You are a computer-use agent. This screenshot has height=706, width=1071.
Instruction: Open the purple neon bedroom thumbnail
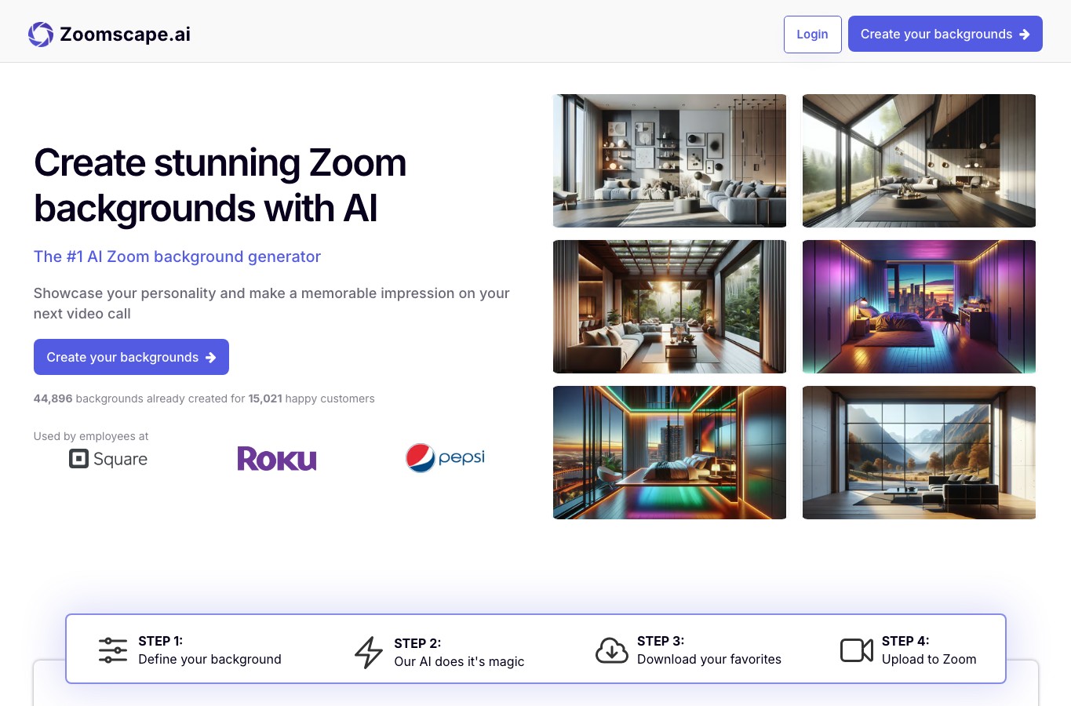pyautogui.click(x=919, y=307)
